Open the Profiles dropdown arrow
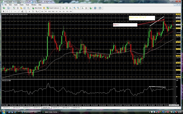Viewport: 183px width, 114px height. coord(10,8)
